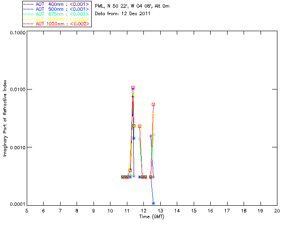This screenshot has width=285, height=228.
Task: Click x-axis tick label 5
Action: click(x=27, y=211)
